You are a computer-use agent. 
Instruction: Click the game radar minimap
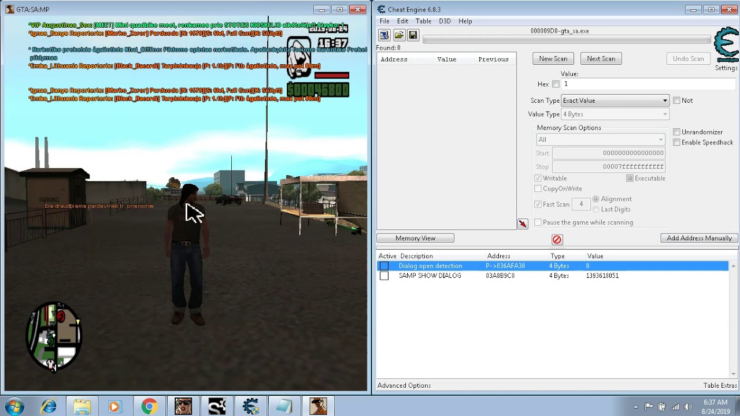click(x=53, y=336)
